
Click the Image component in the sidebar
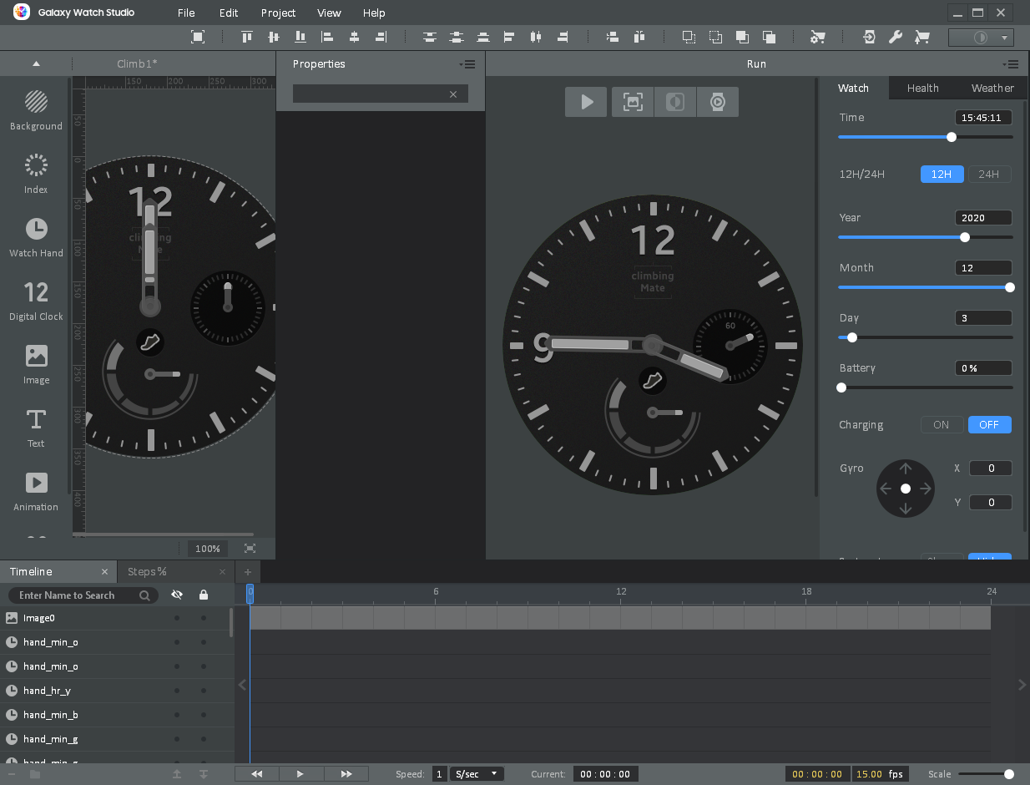[36, 364]
